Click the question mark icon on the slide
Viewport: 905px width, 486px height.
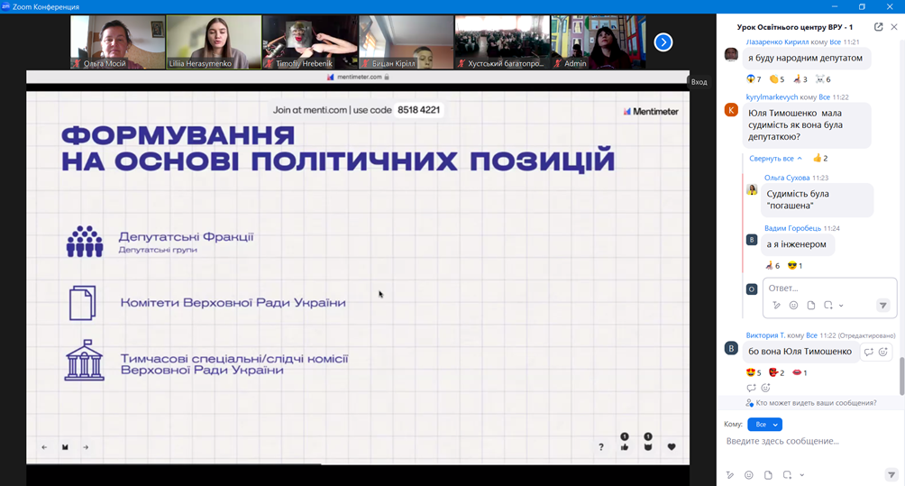coord(601,447)
